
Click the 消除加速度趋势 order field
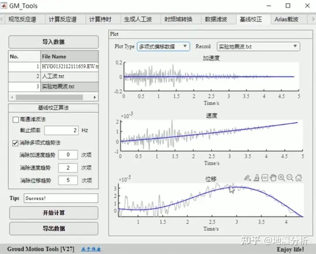[x=68, y=155]
